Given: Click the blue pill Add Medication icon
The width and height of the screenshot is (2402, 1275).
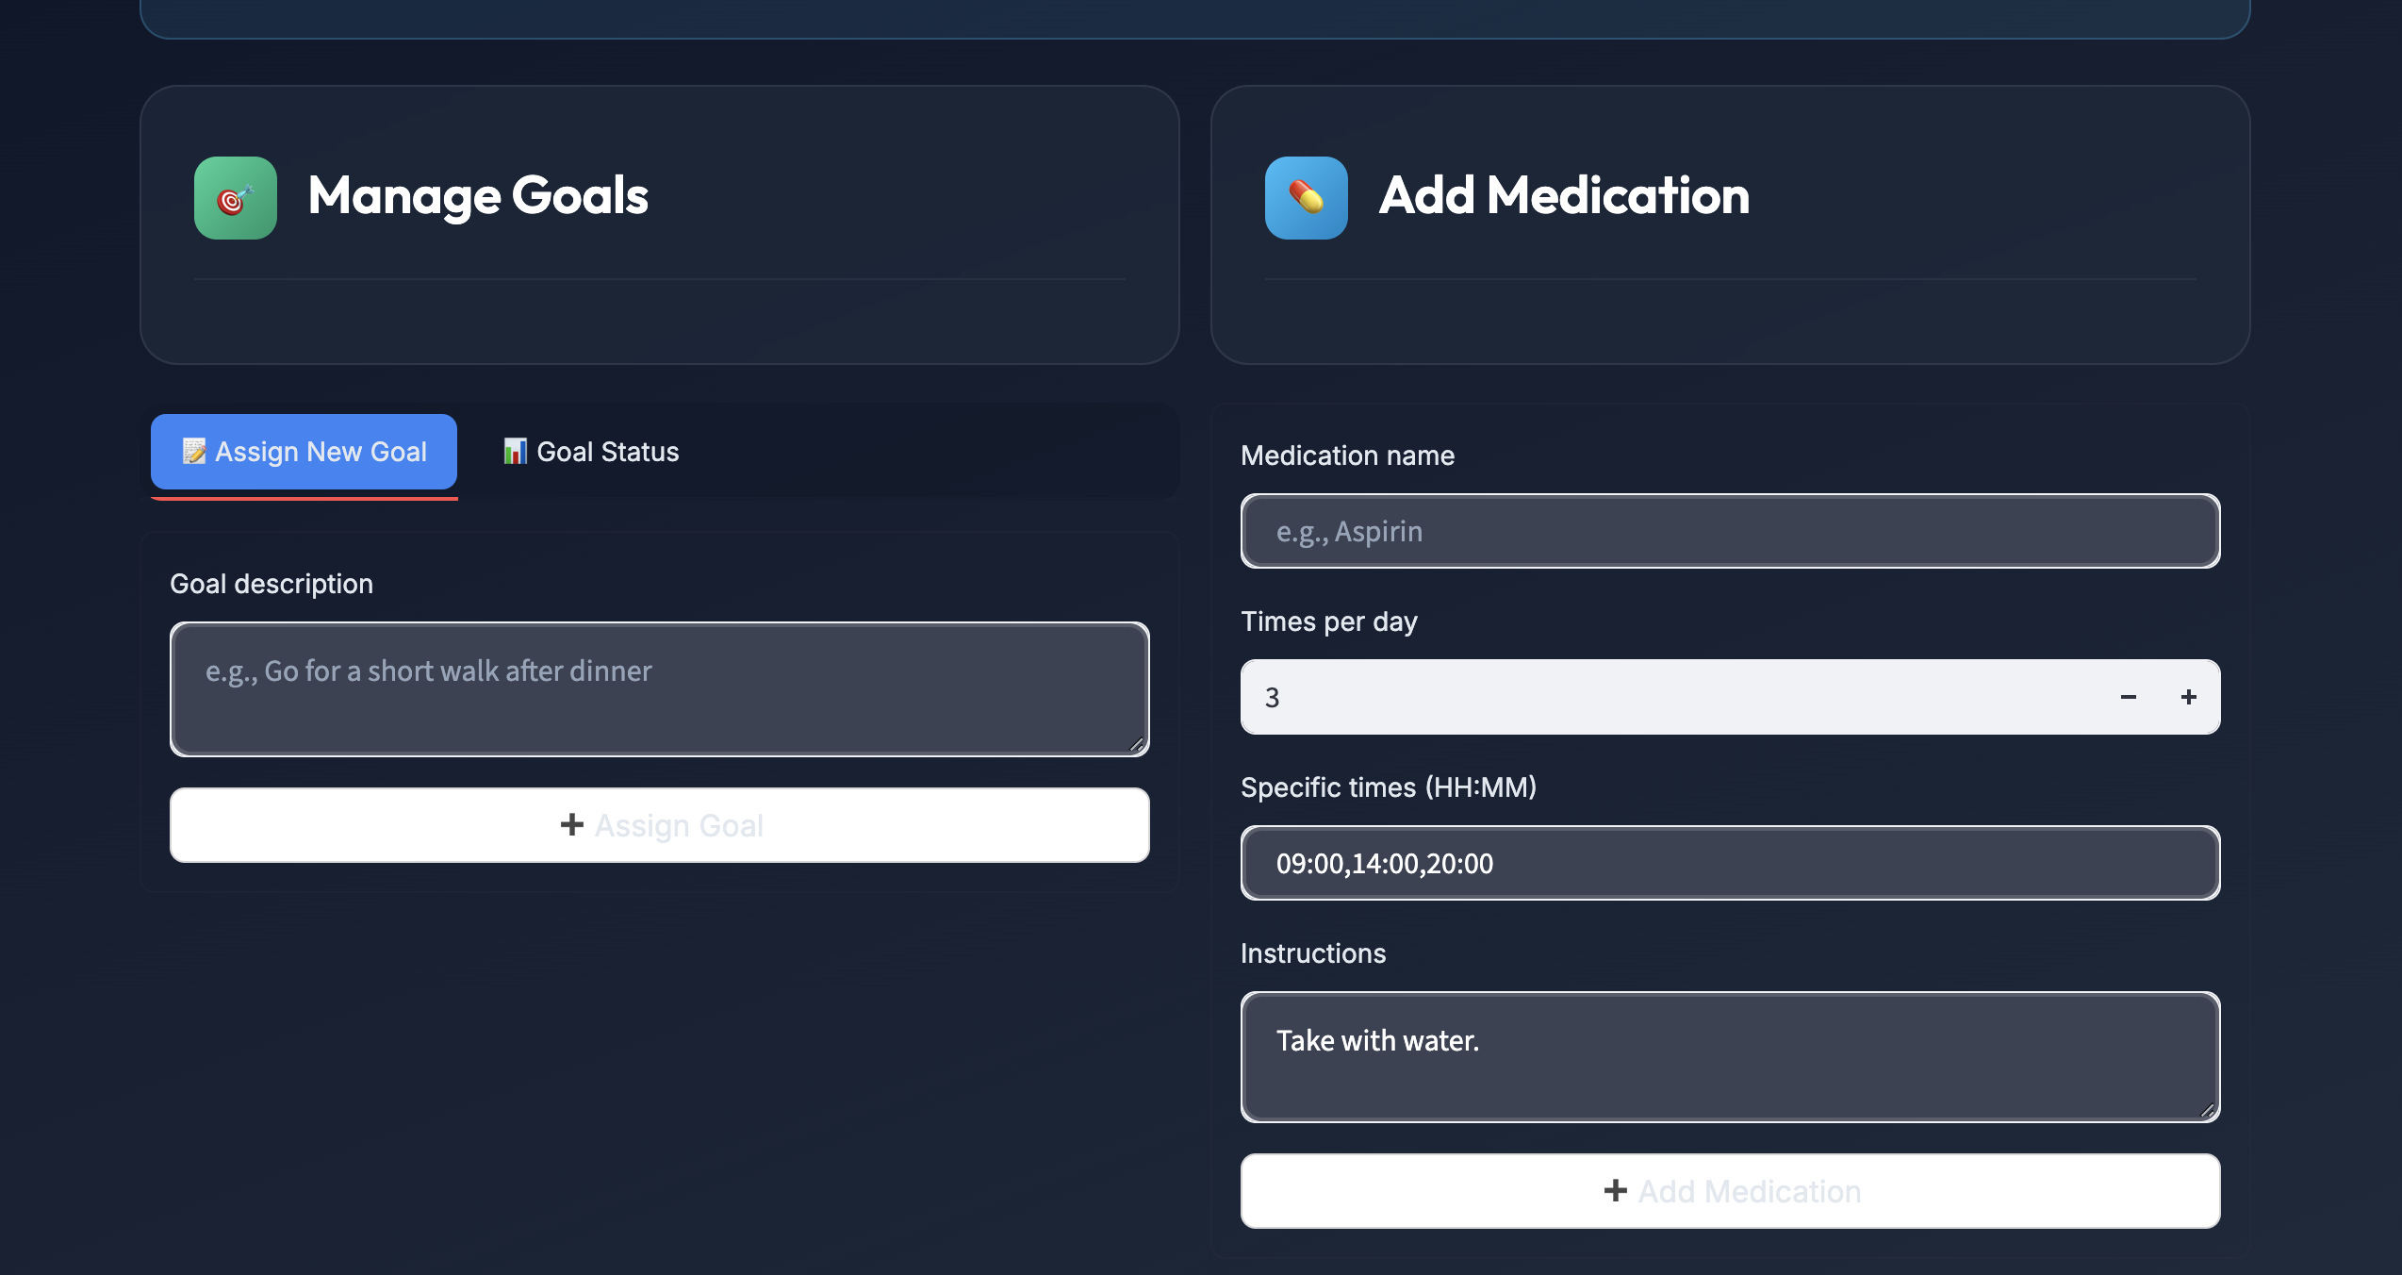Looking at the screenshot, I should pyautogui.click(x=1306, y=198).
